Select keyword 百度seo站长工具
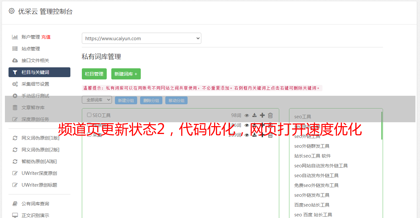 click(x=312, y=205)
